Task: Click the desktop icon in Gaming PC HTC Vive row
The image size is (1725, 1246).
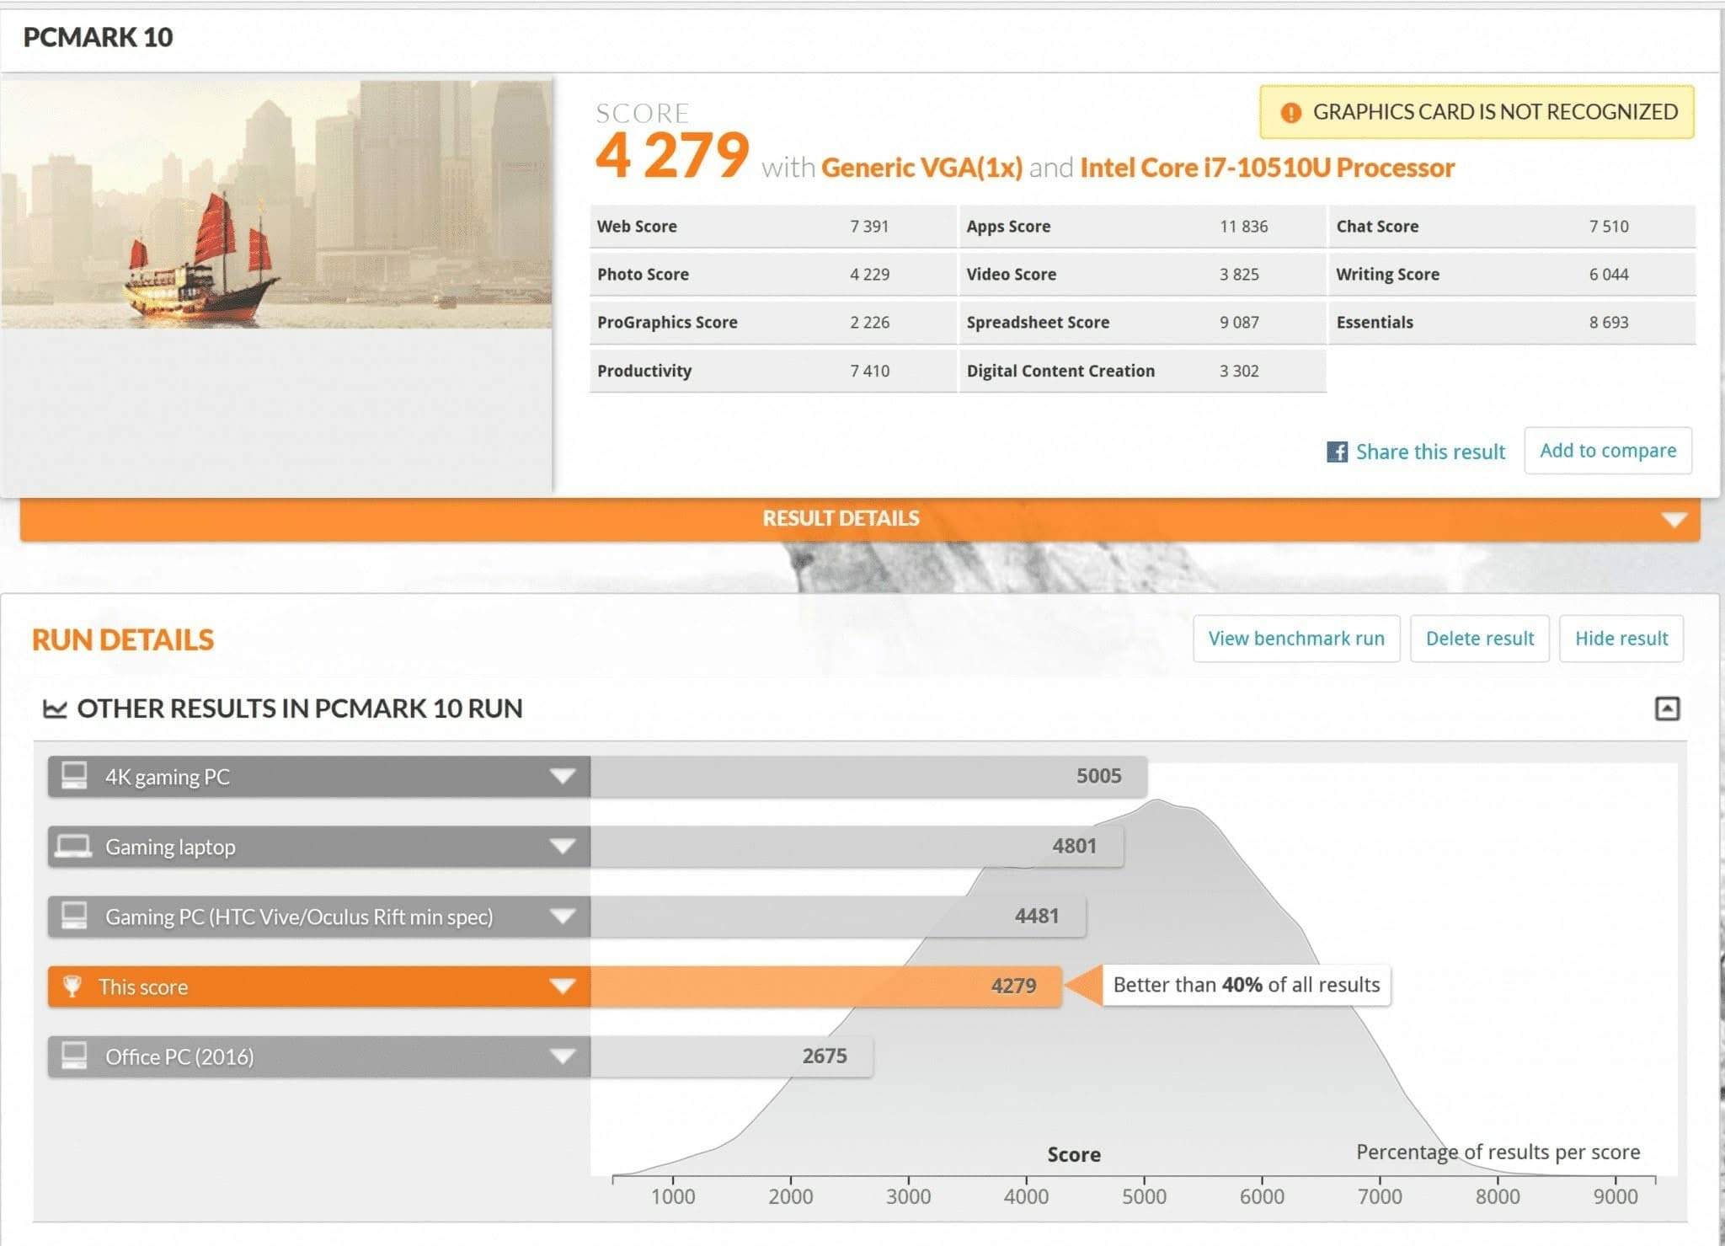Action: tap(74, 915)
